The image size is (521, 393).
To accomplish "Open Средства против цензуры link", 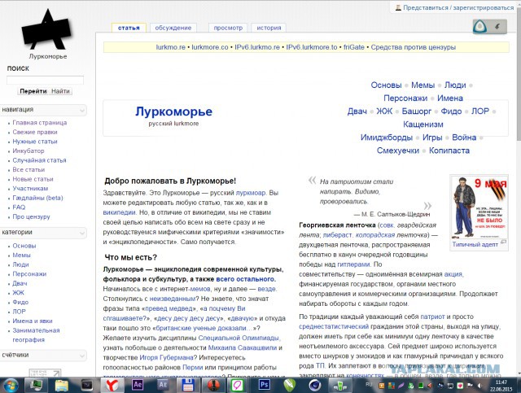I will (413, 47).
